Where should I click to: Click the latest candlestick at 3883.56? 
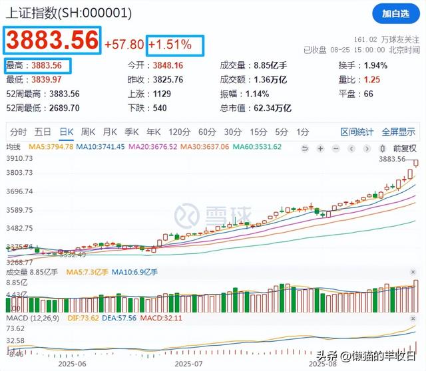point(416,163)
